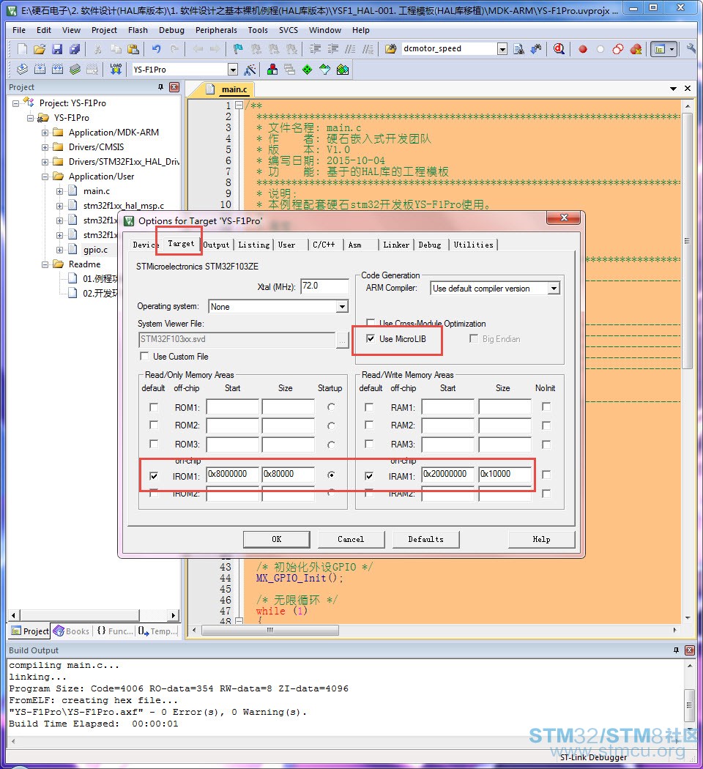
Task: Build target files icon
Action: (40, 70)
